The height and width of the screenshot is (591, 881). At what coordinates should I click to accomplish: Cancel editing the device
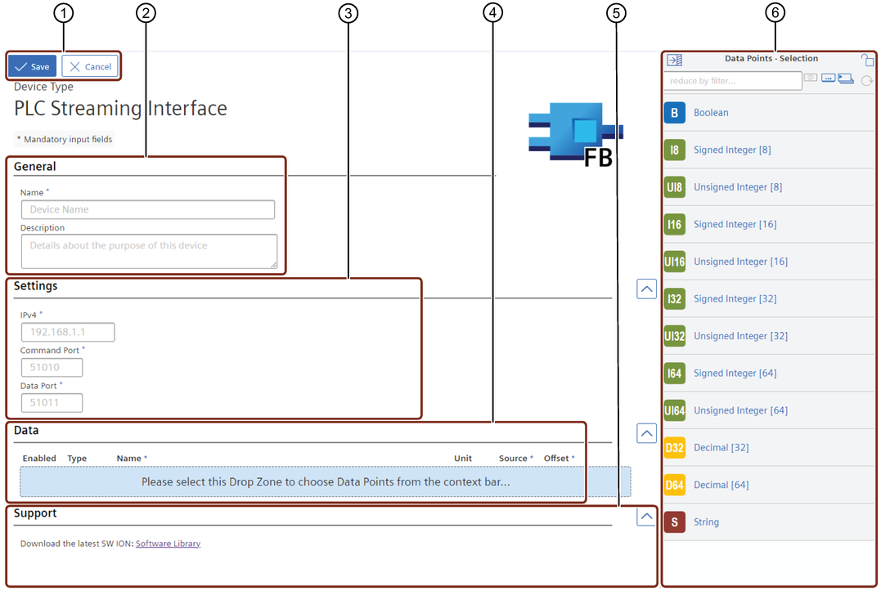pos(90,67)
